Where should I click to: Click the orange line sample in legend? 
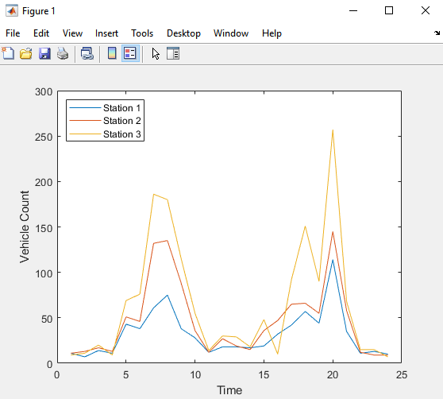click(x=85, y=121)
